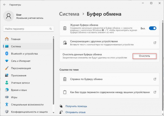Click Очистить данные буфера обмена text
This screenshot has height=116, width=164.
tap(82, 54)
